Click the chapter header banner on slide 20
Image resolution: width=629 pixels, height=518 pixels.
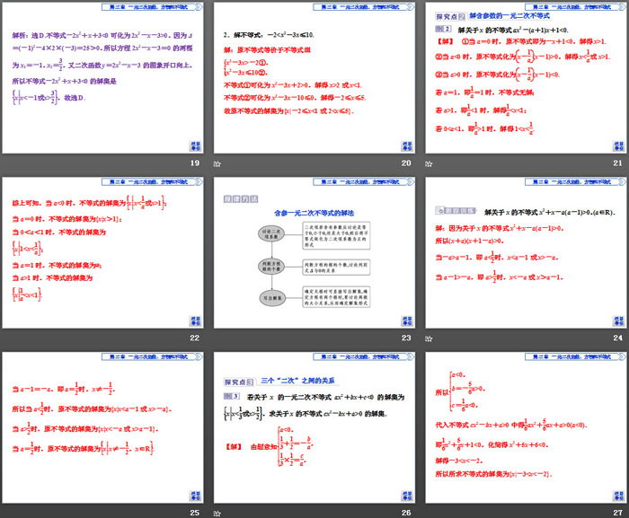364,7
